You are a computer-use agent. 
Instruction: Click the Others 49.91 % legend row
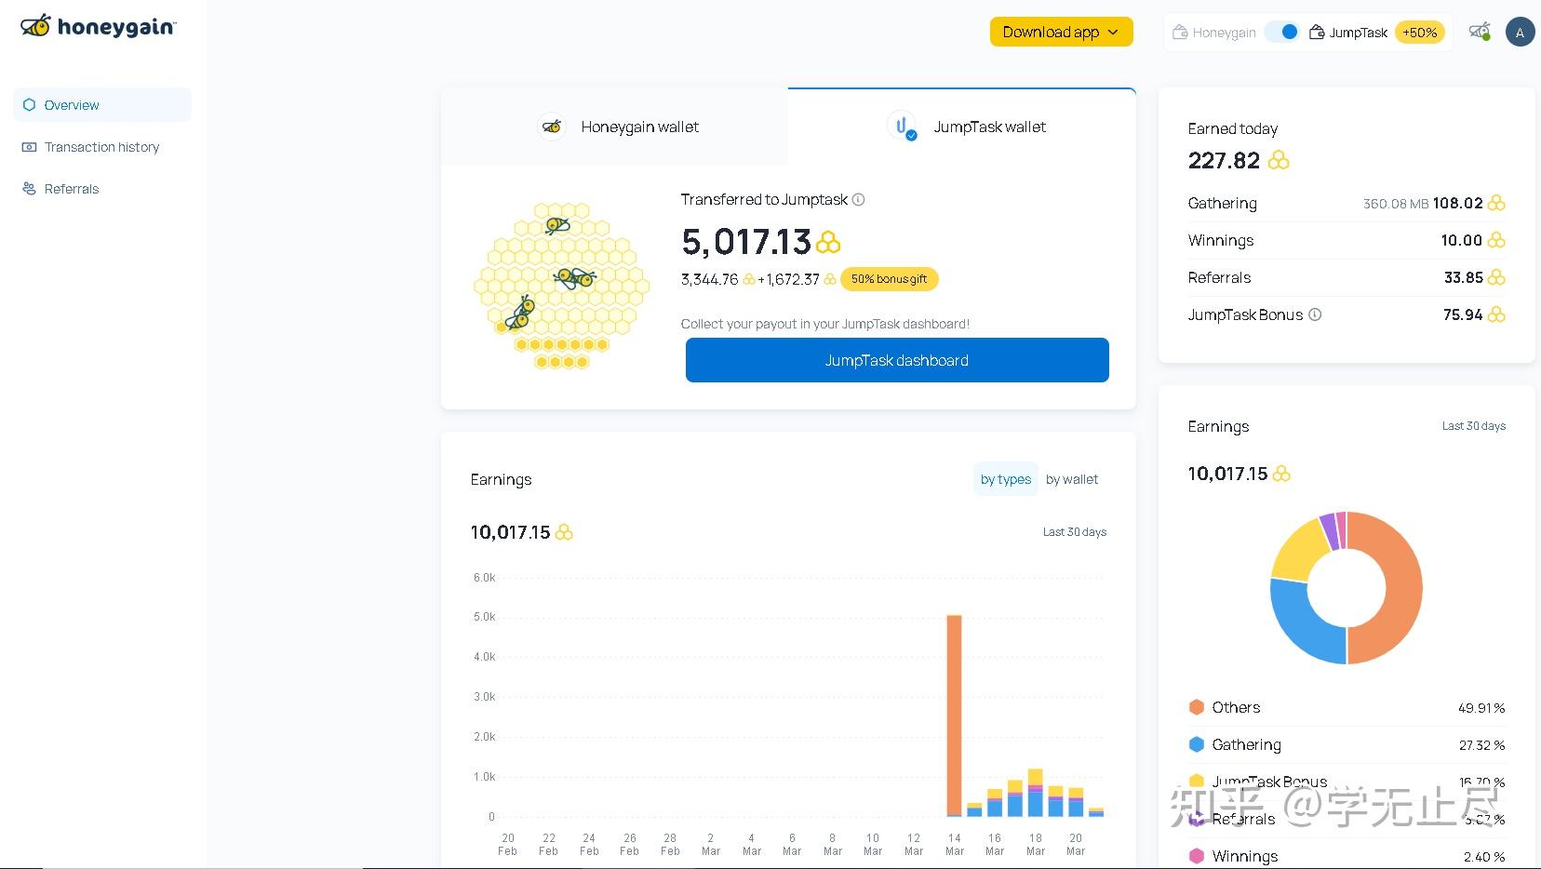1347,707
